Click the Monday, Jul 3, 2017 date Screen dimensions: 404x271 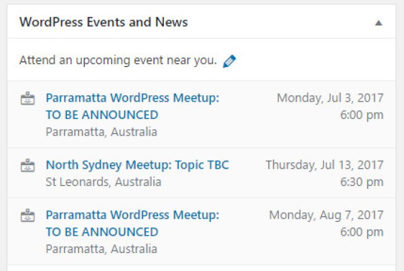pos(330,98)
